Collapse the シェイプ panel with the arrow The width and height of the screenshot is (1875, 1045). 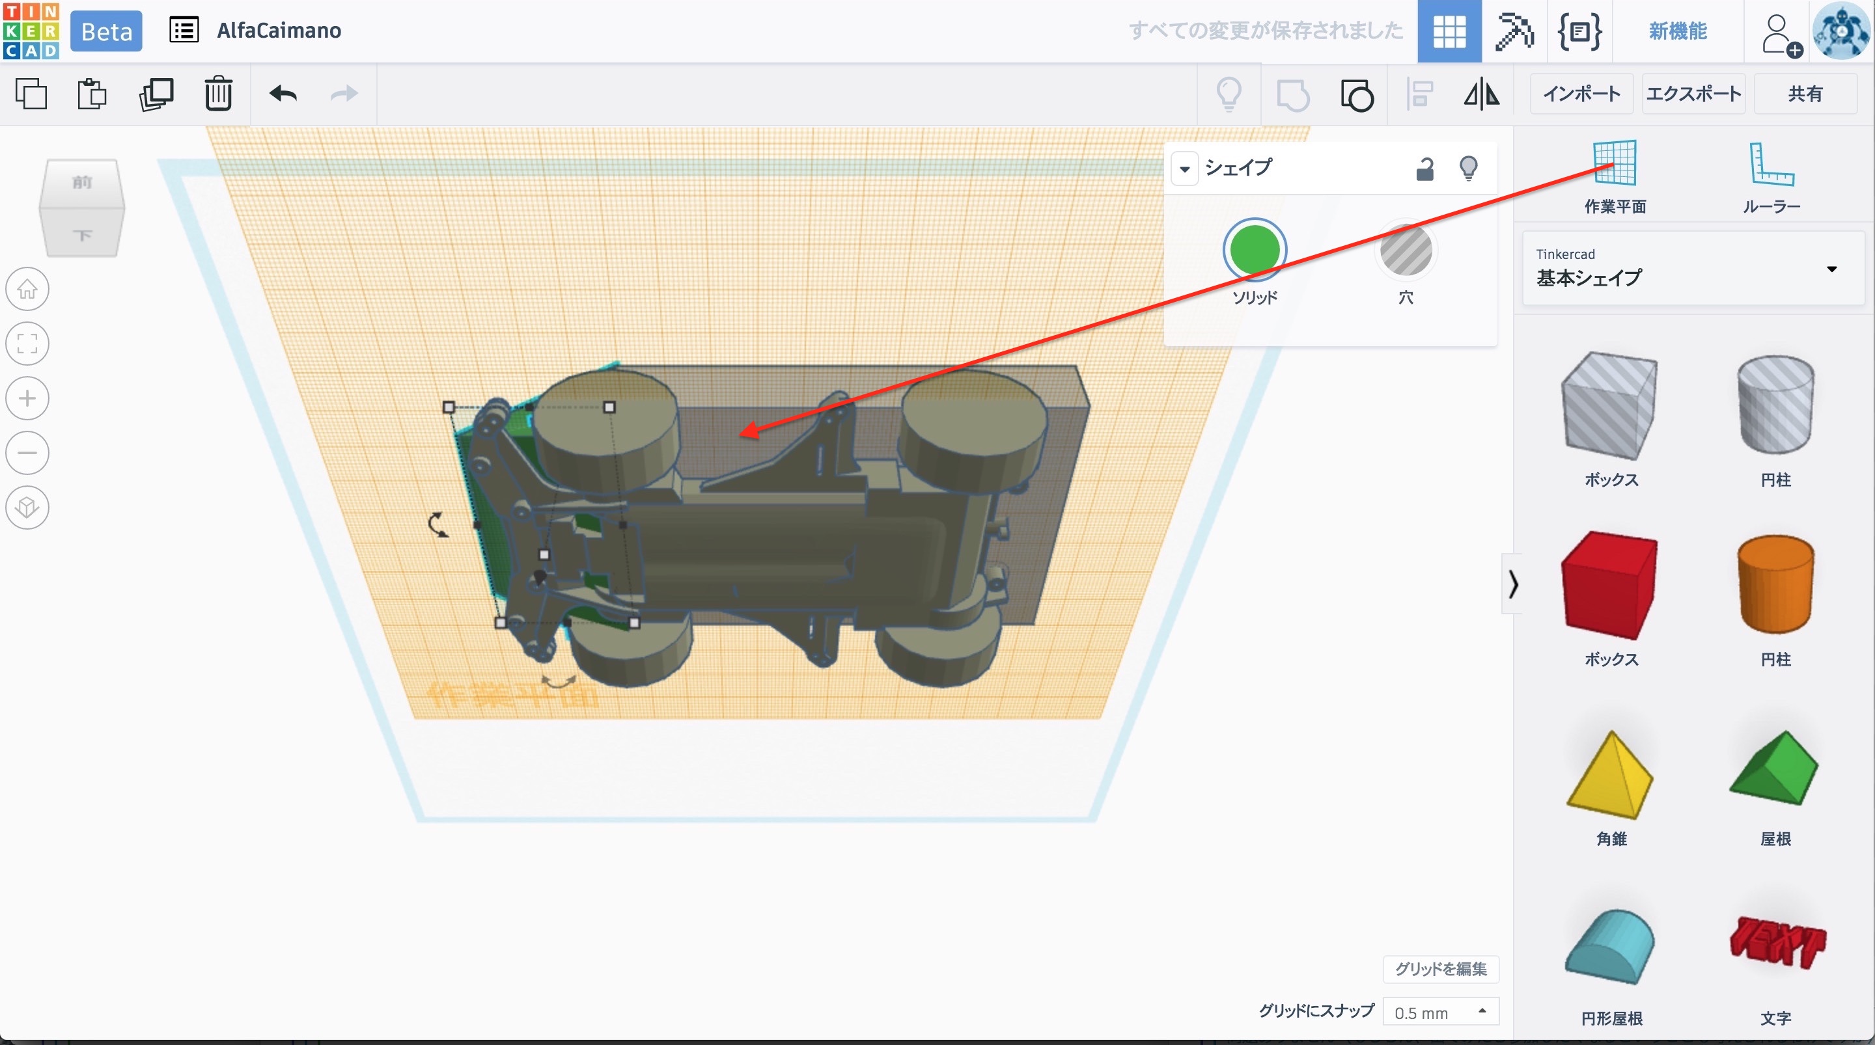1184,169
